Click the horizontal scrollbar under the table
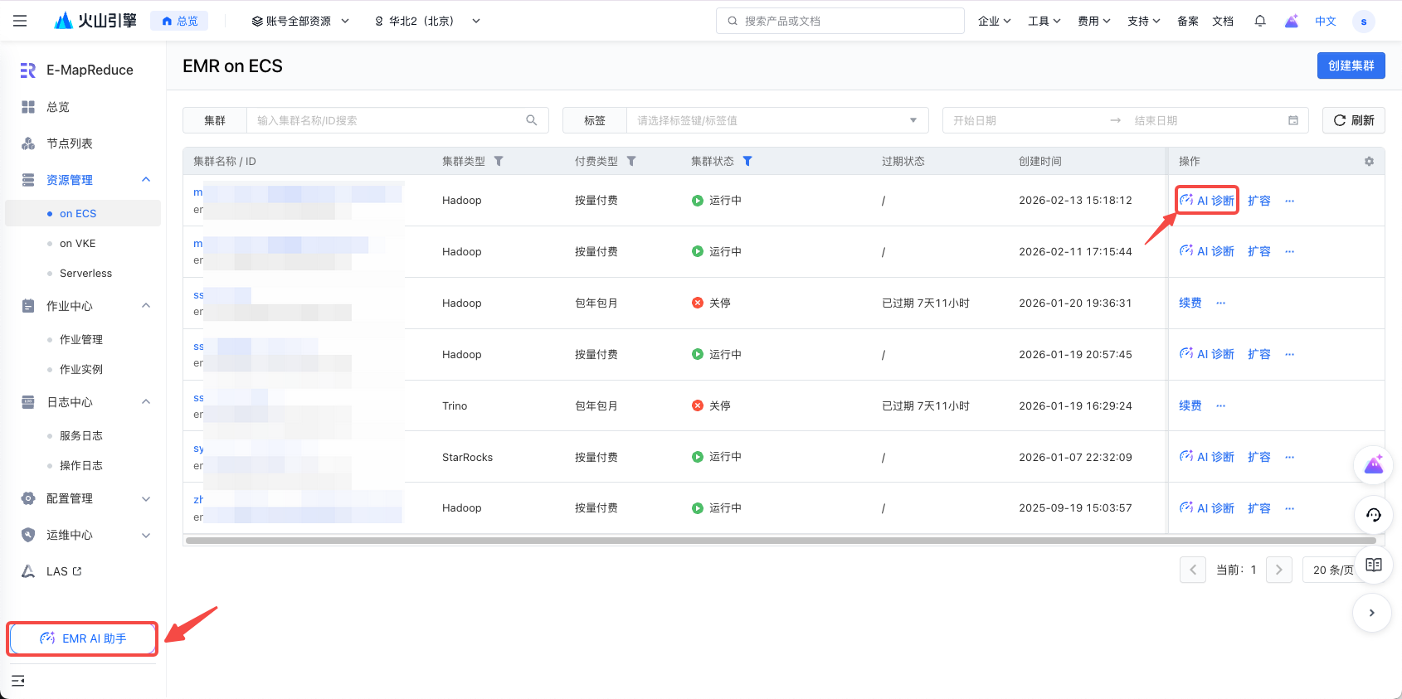1402x699 pixels. tap(780, 541)
